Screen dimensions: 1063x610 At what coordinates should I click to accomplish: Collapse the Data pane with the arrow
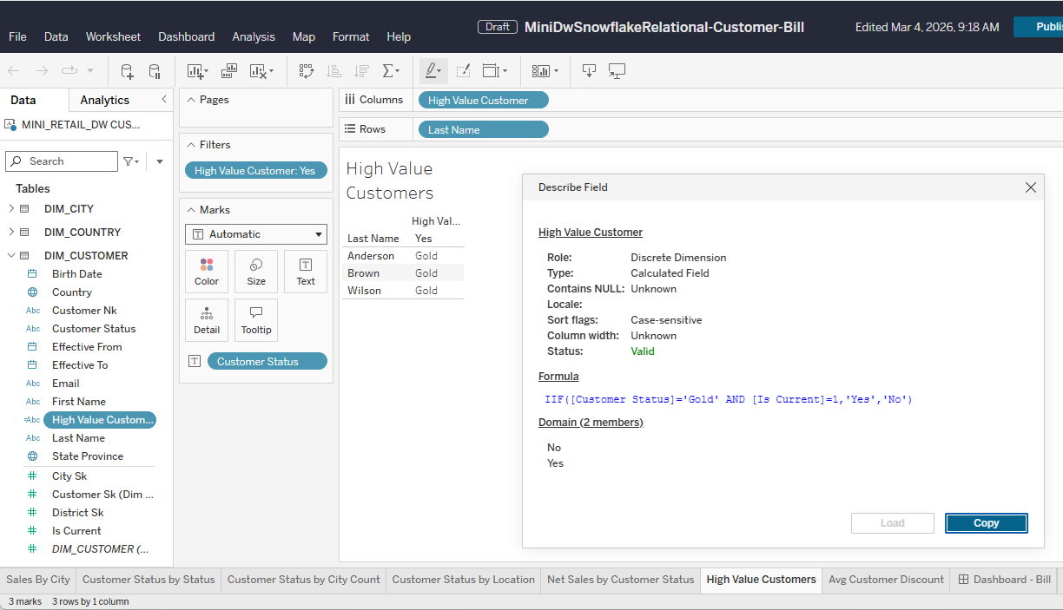(x=164, y=100)
